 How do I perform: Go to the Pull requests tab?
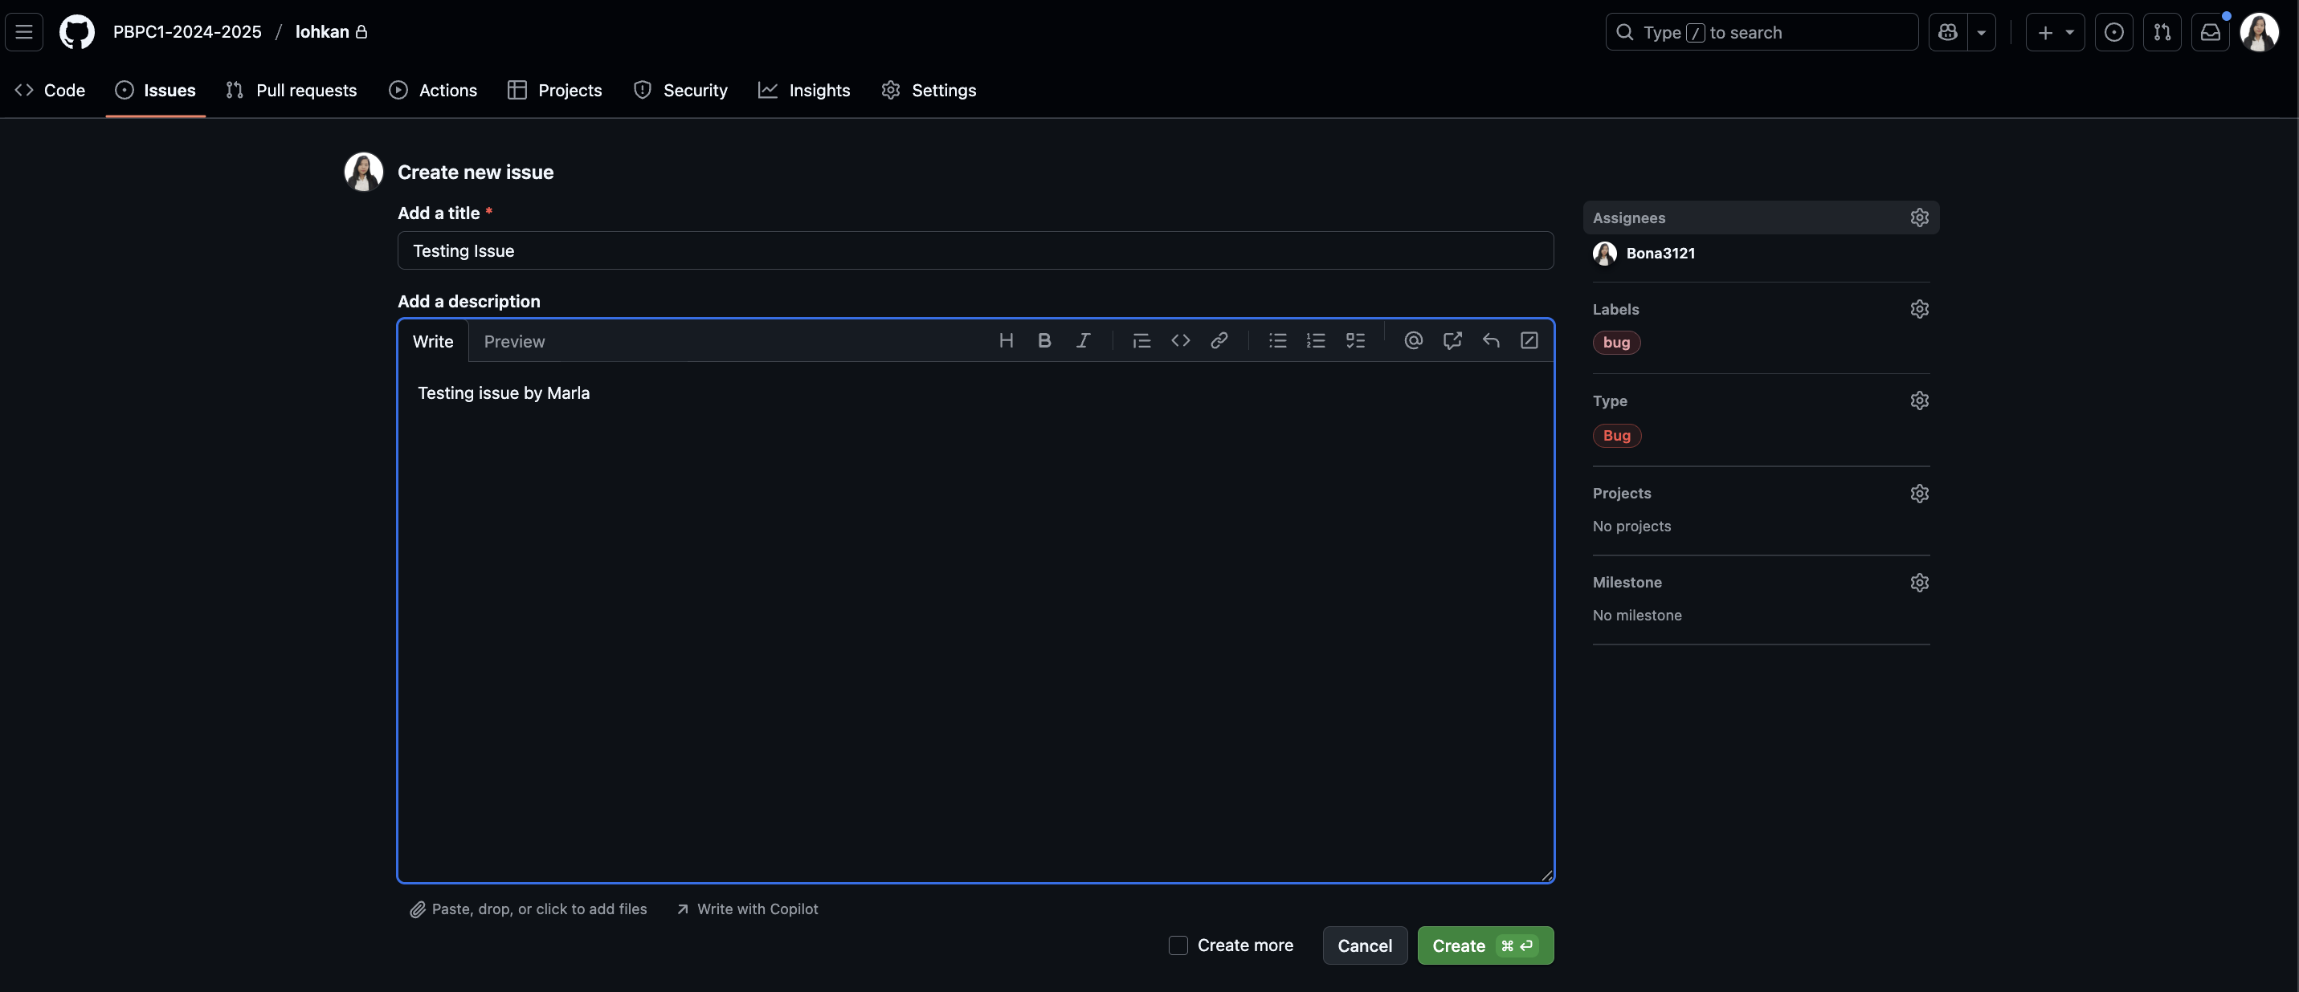[291, 90]
